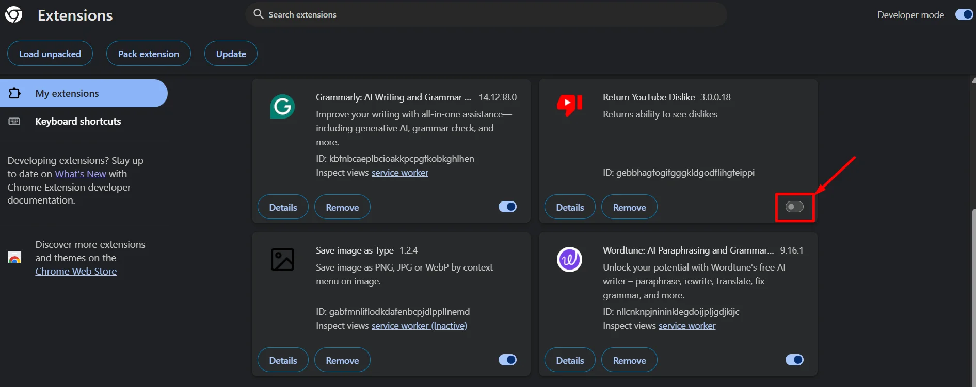Click the Wordtune extension icon
This screenshot has width=976, height=387.
pos(569,259)
